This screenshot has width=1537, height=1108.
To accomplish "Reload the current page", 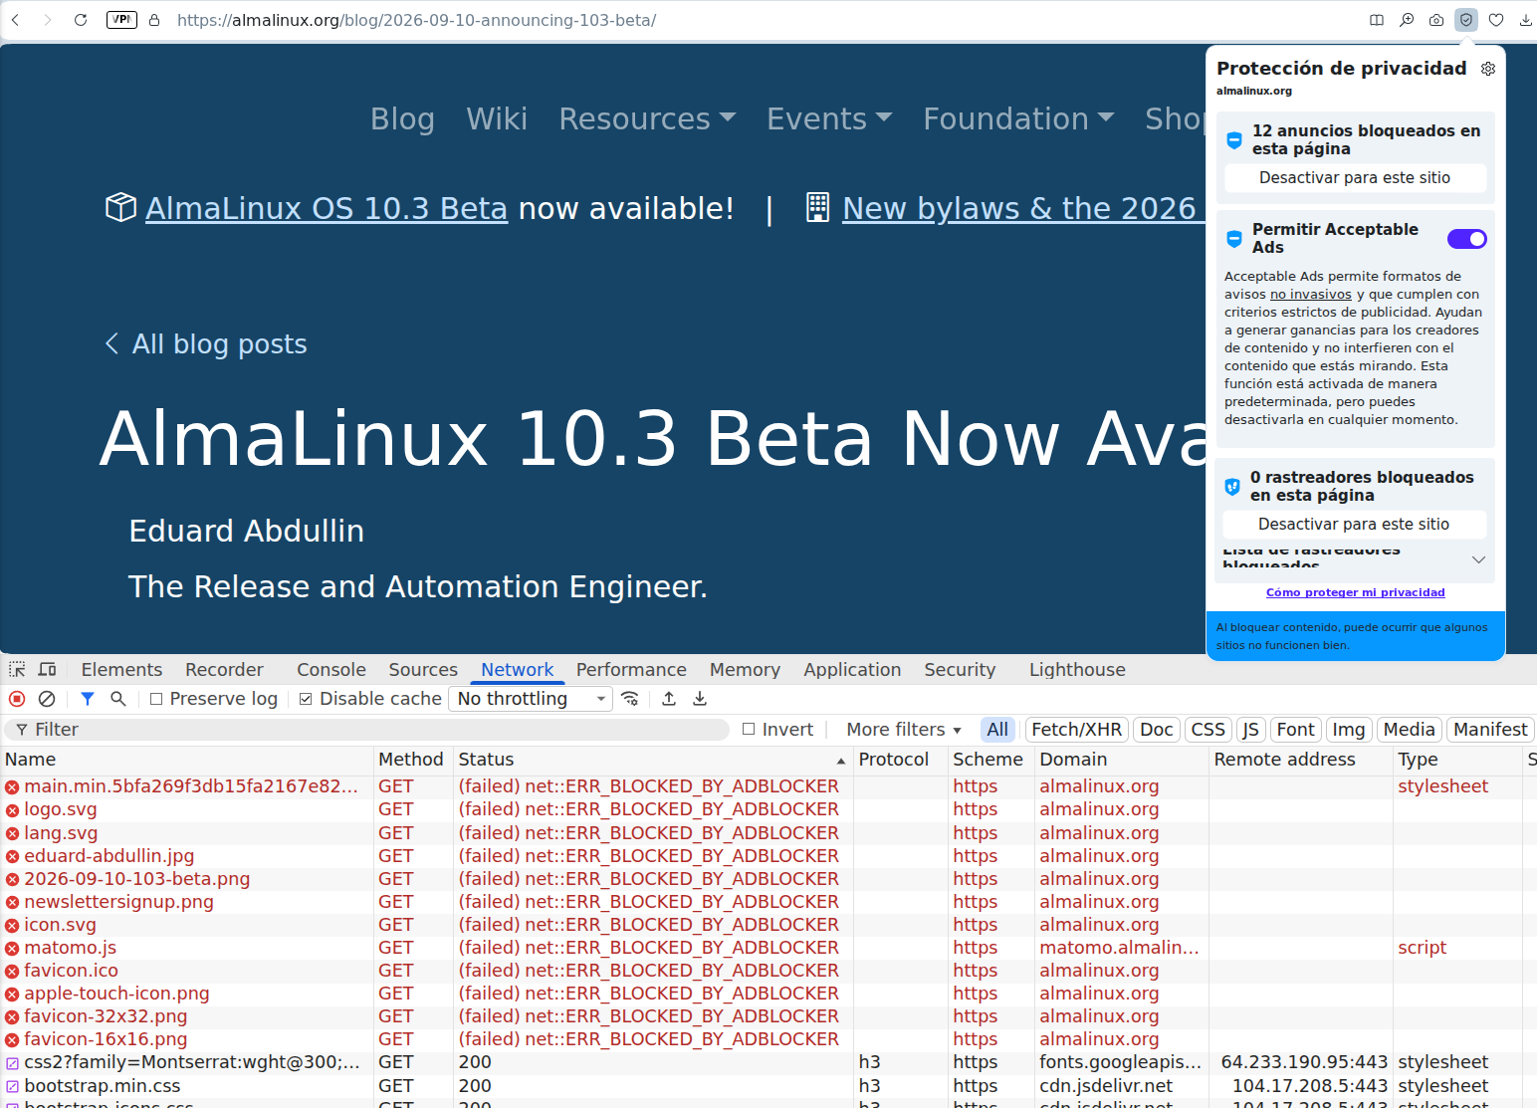I will point(81,20).
